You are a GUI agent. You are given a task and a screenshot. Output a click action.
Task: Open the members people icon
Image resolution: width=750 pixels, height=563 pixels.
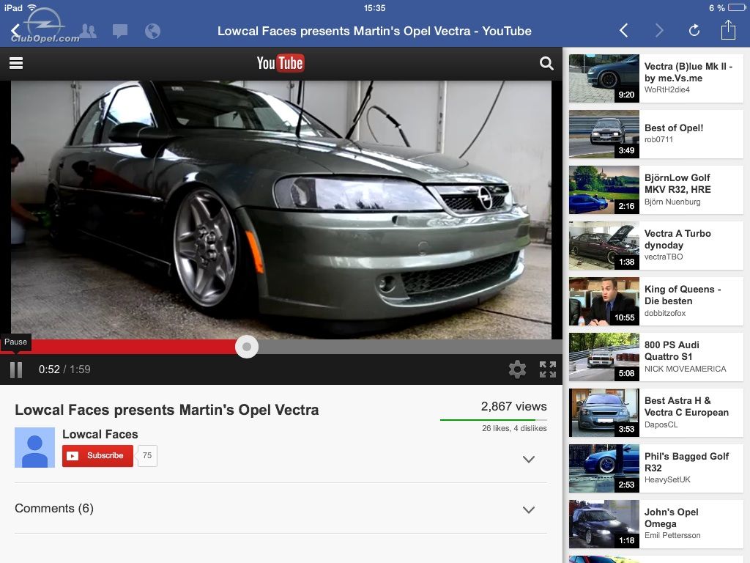coord(89,31)
